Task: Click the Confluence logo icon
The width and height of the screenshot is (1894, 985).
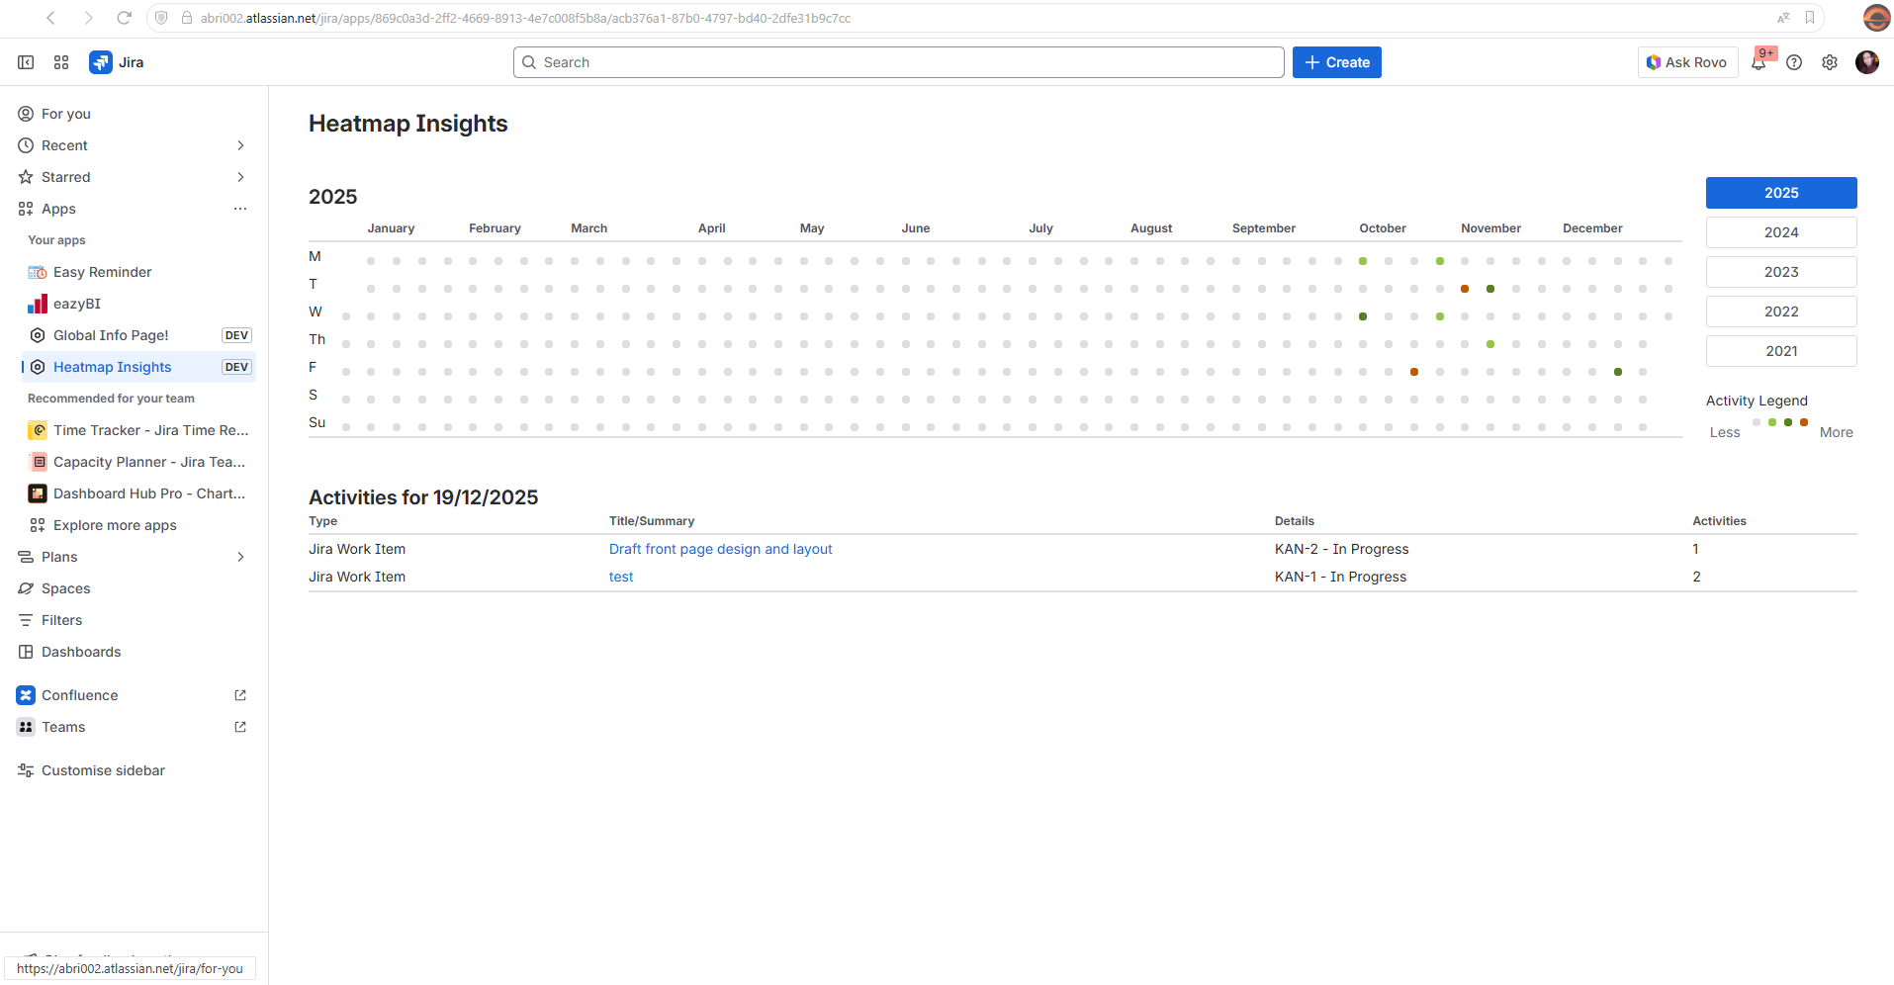Action: coord(26,695)
